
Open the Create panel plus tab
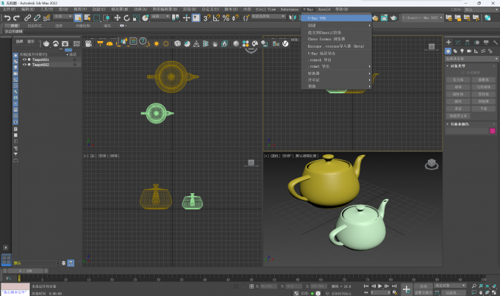point(449,42)
